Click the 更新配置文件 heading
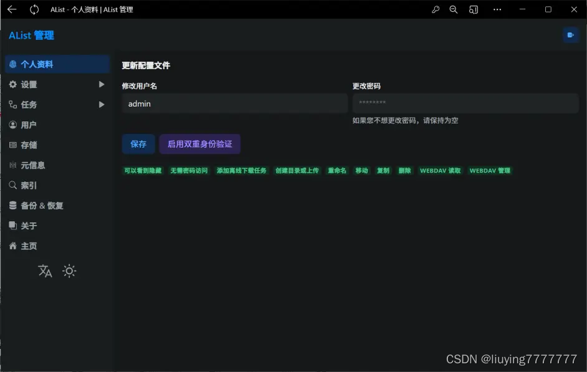587x372 pixels. tap(146, 65)
